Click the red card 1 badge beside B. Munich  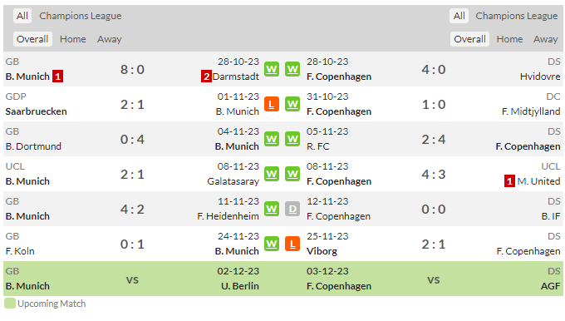(x=57, y=77)
